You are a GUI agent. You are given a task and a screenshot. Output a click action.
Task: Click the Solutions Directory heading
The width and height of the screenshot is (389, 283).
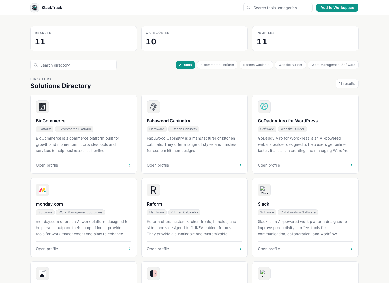click(x=61, y=86)
